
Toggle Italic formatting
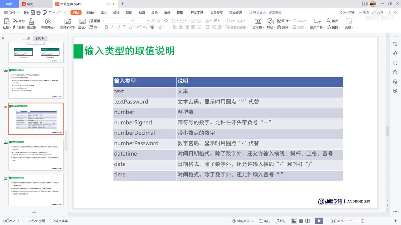(112, 27)
